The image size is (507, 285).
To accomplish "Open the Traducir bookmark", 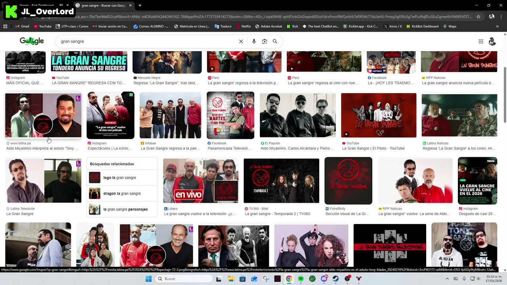I will click(x=223, y=27).
